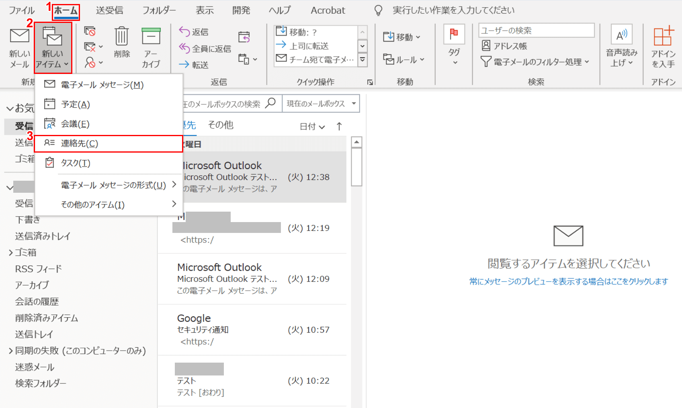Switch to the その他 inbox tab

220,125
